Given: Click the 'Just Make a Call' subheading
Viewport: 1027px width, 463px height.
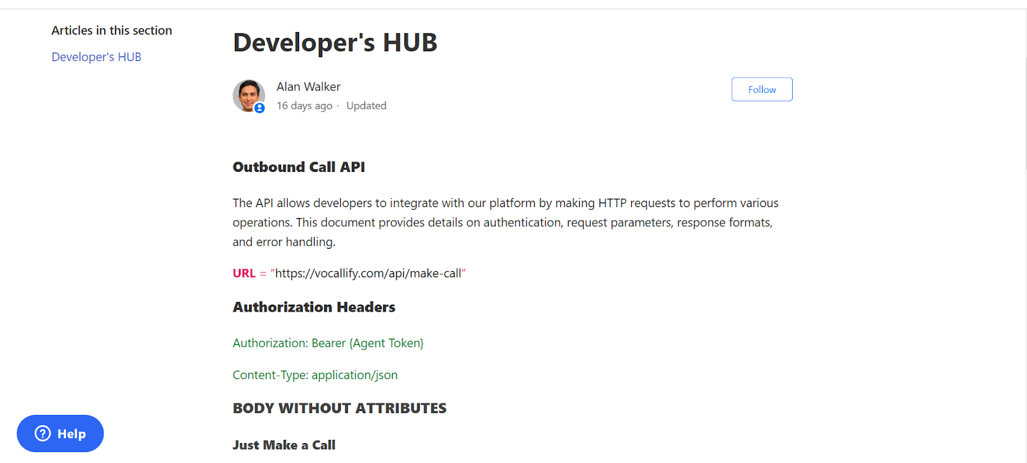Looking at the screenshot, I should tap(284, 445).
